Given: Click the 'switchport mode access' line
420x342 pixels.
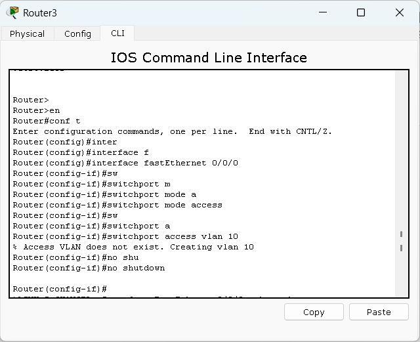Looking at the screenshot, I should 117,205.
